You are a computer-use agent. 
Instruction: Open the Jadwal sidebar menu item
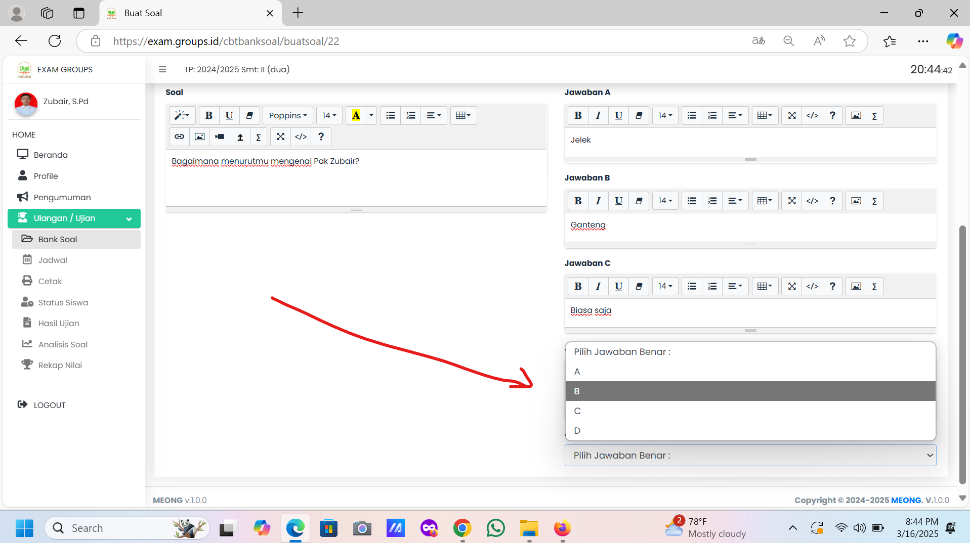coord(53,260)
